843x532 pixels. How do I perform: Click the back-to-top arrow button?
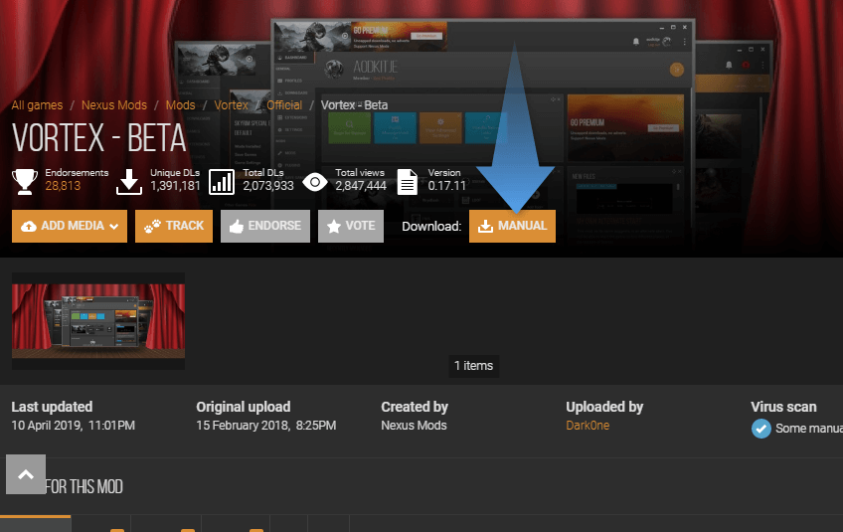click(x=26, y=474)
